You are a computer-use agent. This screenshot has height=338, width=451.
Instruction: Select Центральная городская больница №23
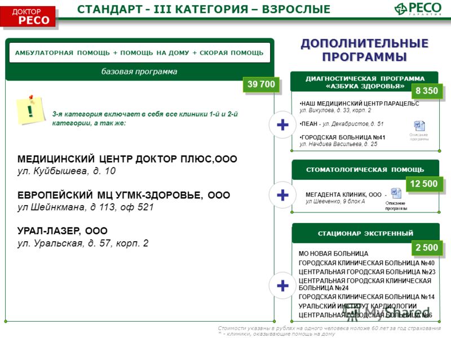(367, 272)
